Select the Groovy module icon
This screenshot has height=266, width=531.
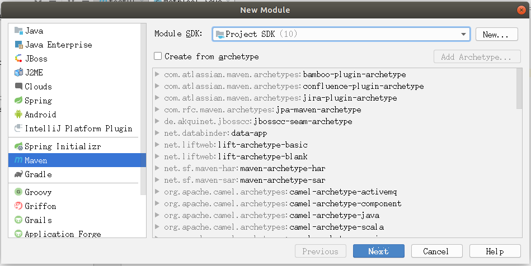point(19,192)
